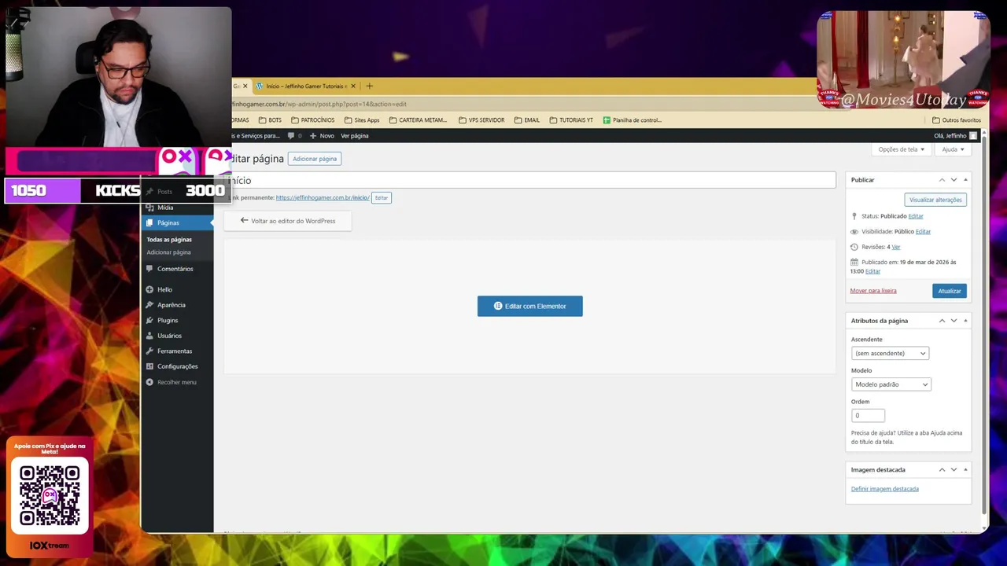Click the Mover para lixeira link
The height and width of the screenshot is (566, 1007).
pos(873,291)
